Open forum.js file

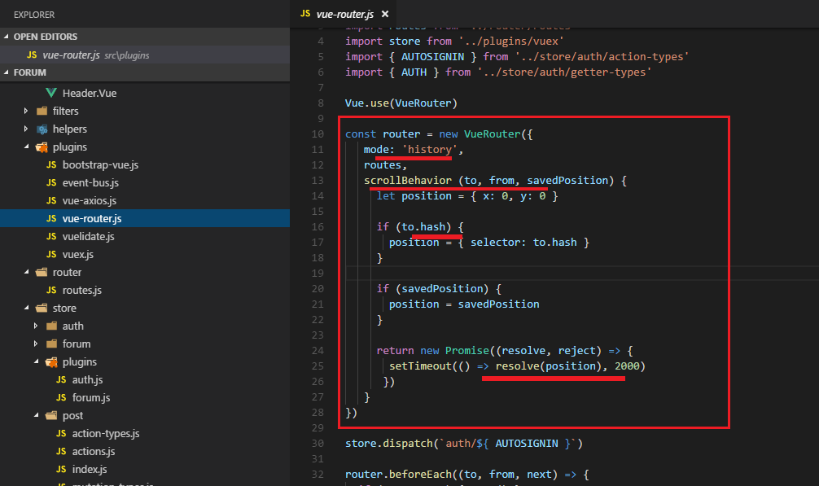(x=91, y=397)
